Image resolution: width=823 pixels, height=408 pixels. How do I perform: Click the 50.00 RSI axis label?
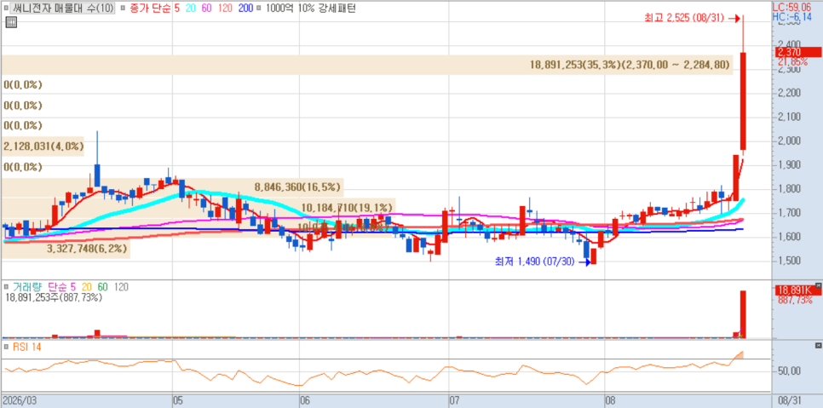point(790,371)
